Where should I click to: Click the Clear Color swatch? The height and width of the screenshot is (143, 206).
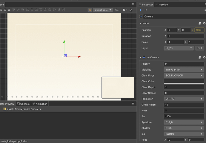(x=184, y=81)
